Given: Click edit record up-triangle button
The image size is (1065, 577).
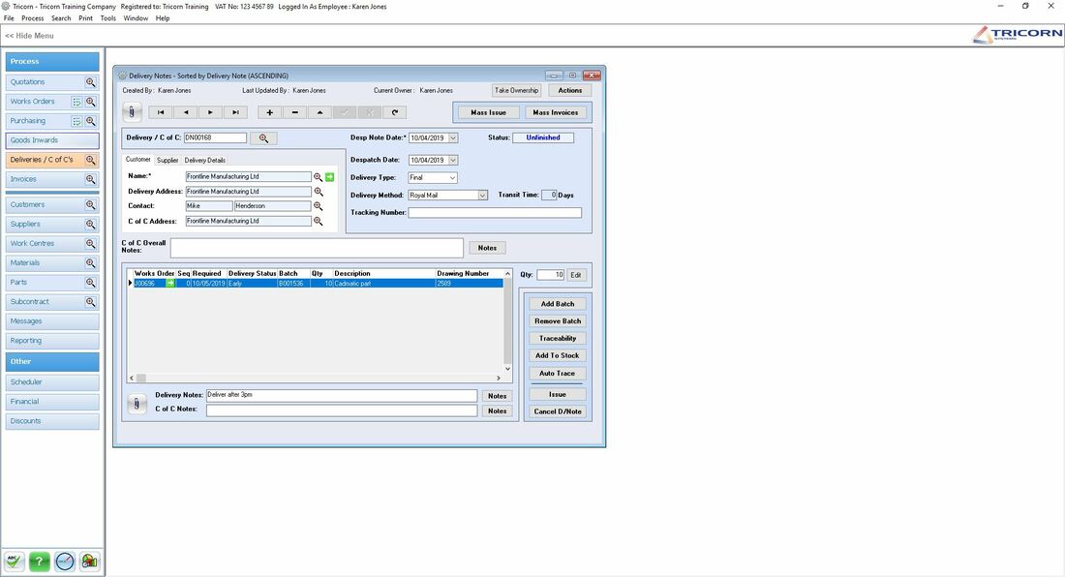Looking at the screenshot, I should [319, 112].
